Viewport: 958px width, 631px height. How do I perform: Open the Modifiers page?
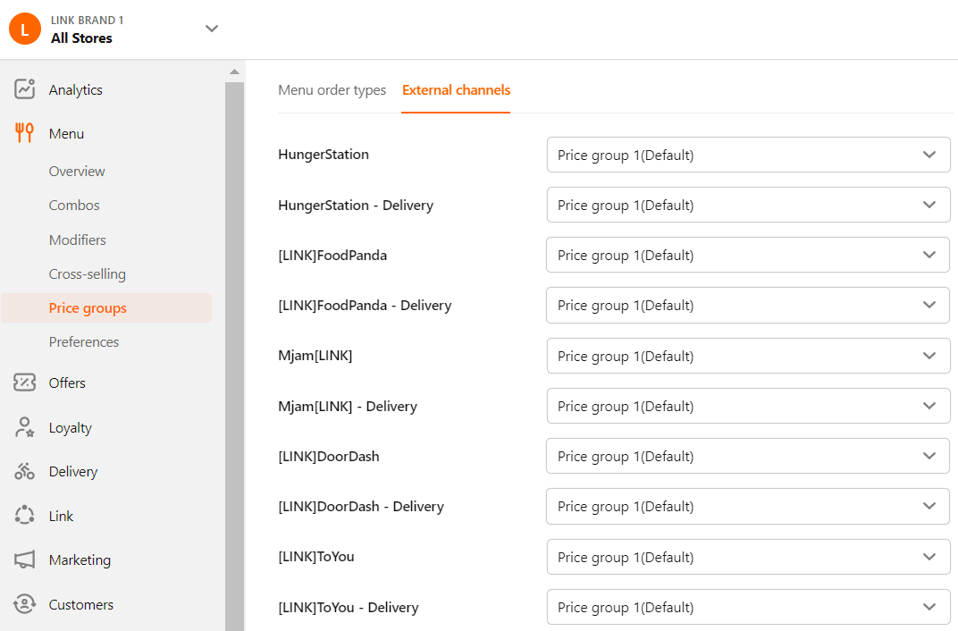coord(78,240)
